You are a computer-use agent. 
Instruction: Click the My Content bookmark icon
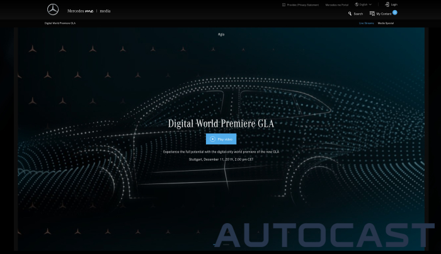(372, 13)
